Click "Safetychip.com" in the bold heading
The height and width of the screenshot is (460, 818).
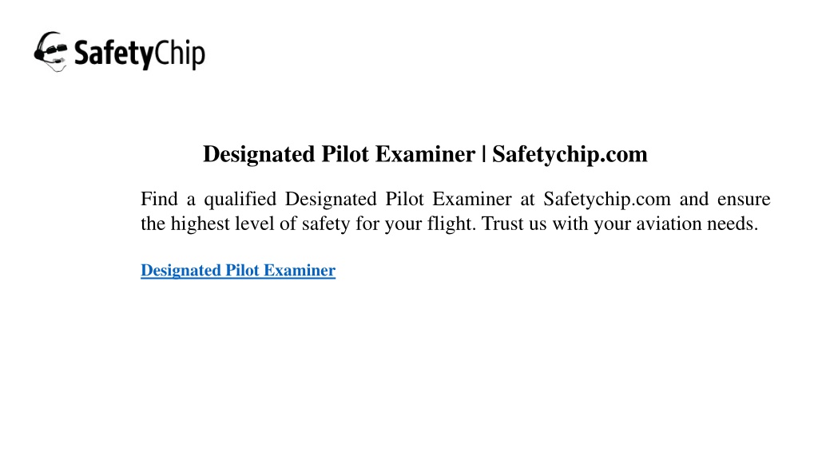tap(570, 154)
